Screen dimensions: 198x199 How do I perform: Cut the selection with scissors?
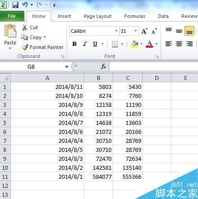30,27
